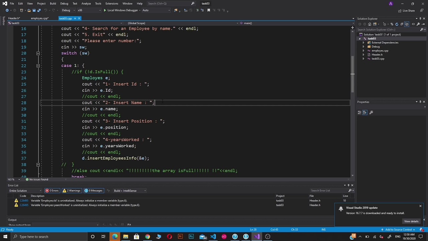428x241 pixels.
Task: Toggle the 2 Warnings filter
Action: [72, 191]
